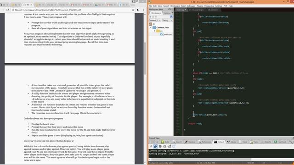Image resolution: width=294 pixels, height=165 pixels.
Task: Switch to the main.cpp editor tab
Action: click(x=181, y=10)
